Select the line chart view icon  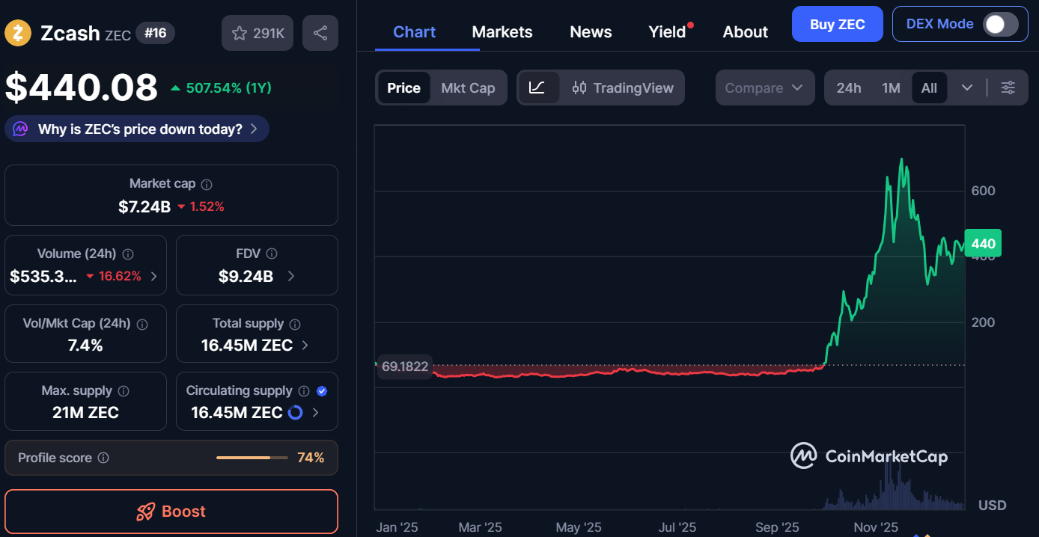[537, 88]
